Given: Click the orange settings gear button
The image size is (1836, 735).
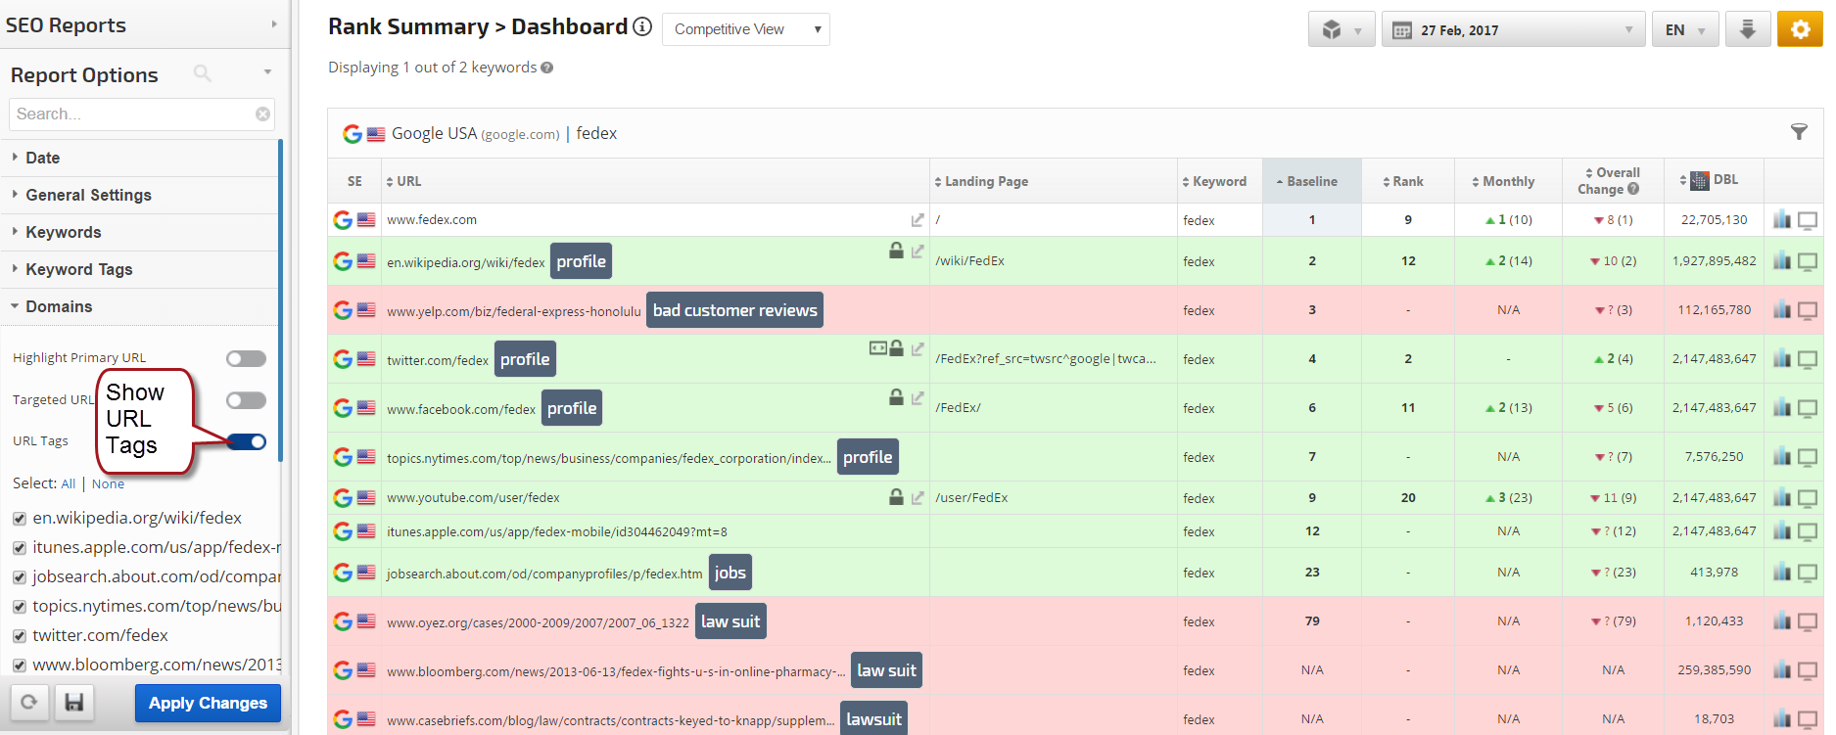Looking at the screenshot, I should point(1800,29).
